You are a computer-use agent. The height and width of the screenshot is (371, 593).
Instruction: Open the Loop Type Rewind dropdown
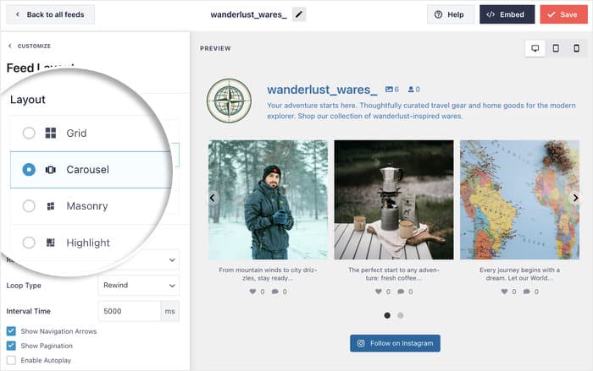138,286
